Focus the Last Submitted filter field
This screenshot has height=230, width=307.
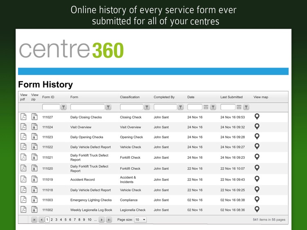coord(228,107)
